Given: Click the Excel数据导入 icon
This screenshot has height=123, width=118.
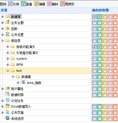Looking at the screenshot, I should pos(8,106).
